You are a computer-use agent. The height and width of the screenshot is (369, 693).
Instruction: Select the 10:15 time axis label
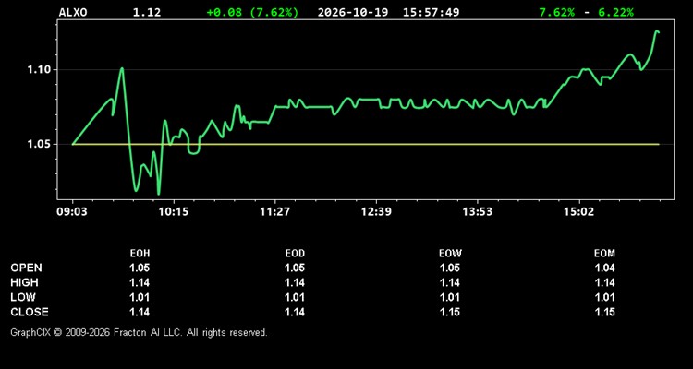(174, 212)
